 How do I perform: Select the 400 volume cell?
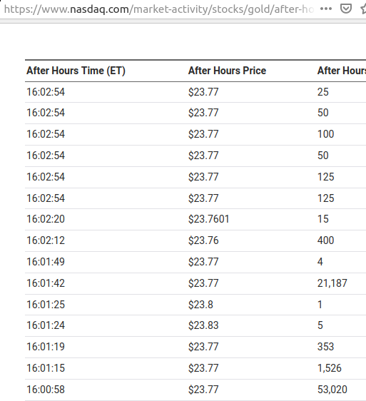(x=325, y=240)
